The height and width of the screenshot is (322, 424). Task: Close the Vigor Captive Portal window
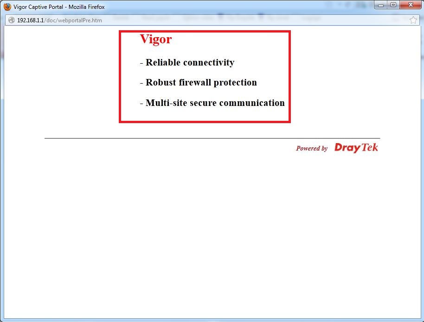(x=410, y=5)
